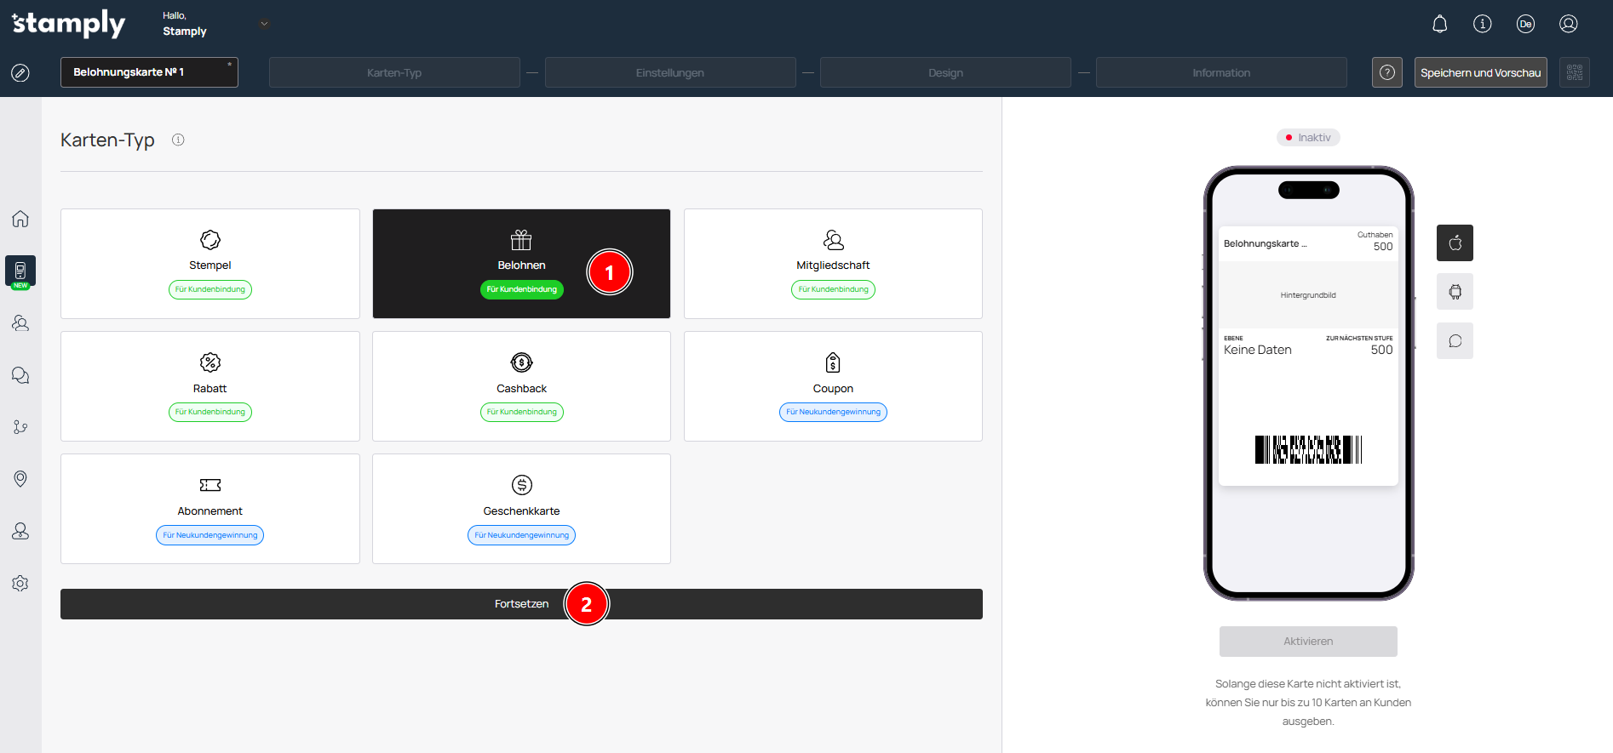Select the Coupon card type

coord(832,386)
